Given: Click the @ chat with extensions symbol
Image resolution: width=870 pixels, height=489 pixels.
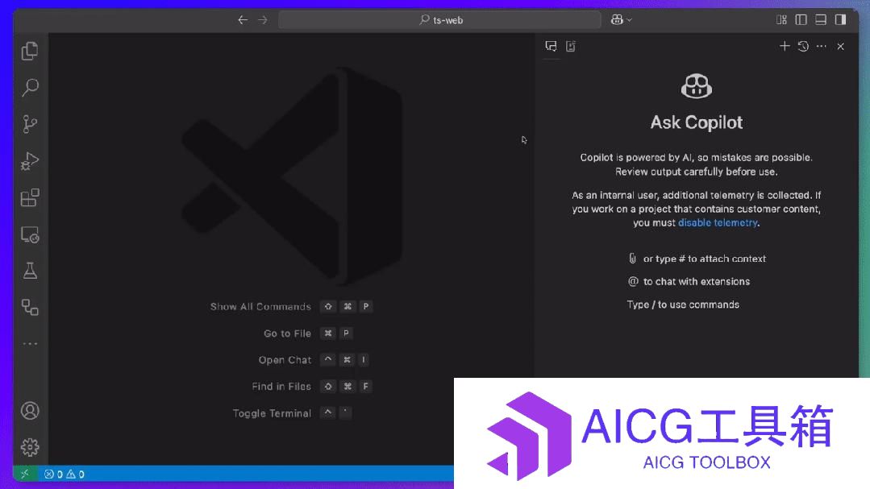Looking at the screenshot, I should 633,282.
